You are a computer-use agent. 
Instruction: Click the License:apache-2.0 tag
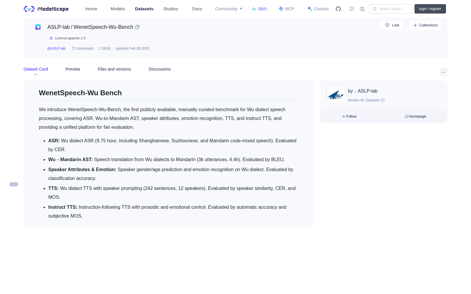click(67, 38)
